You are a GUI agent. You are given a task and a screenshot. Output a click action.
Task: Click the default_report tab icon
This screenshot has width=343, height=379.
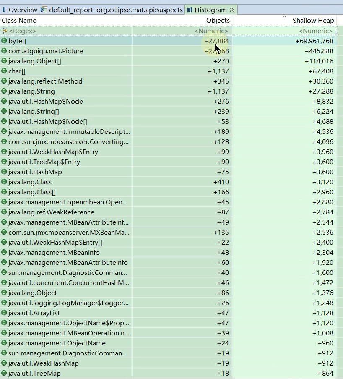44,10
